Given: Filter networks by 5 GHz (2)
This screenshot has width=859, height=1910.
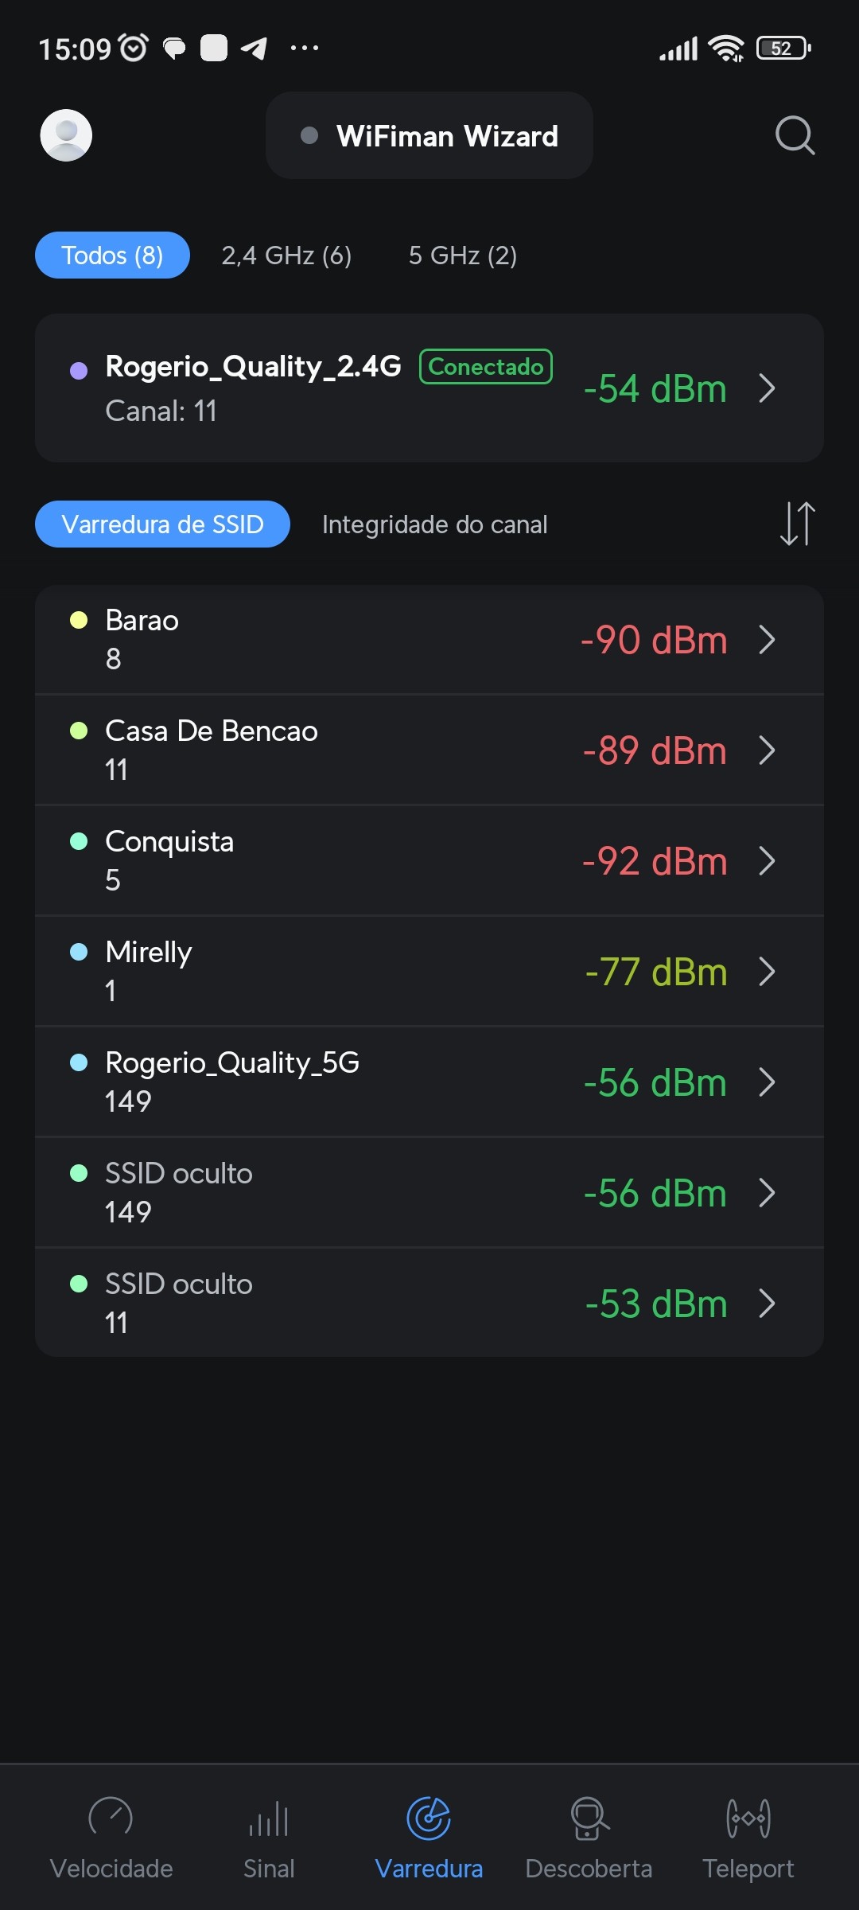Looking at the screenshot, I should [x=462, y=255].
